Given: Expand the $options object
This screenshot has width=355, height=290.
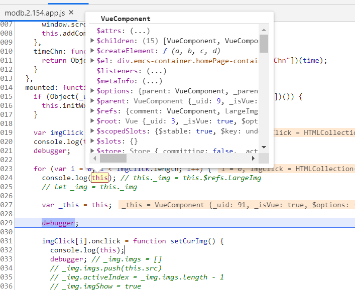Looking at the screenshot, I should 92,91.
